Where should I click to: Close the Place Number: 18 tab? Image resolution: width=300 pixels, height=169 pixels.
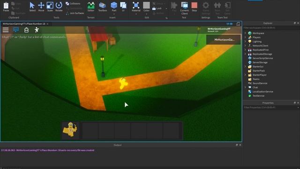pyautogui.click(x=47, y=24)
